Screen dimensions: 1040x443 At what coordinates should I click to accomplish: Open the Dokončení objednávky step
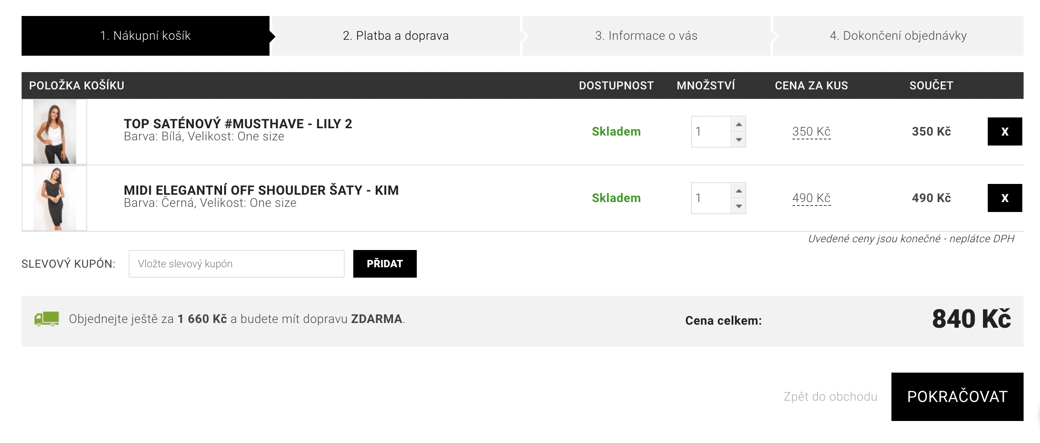pos(898,36)
